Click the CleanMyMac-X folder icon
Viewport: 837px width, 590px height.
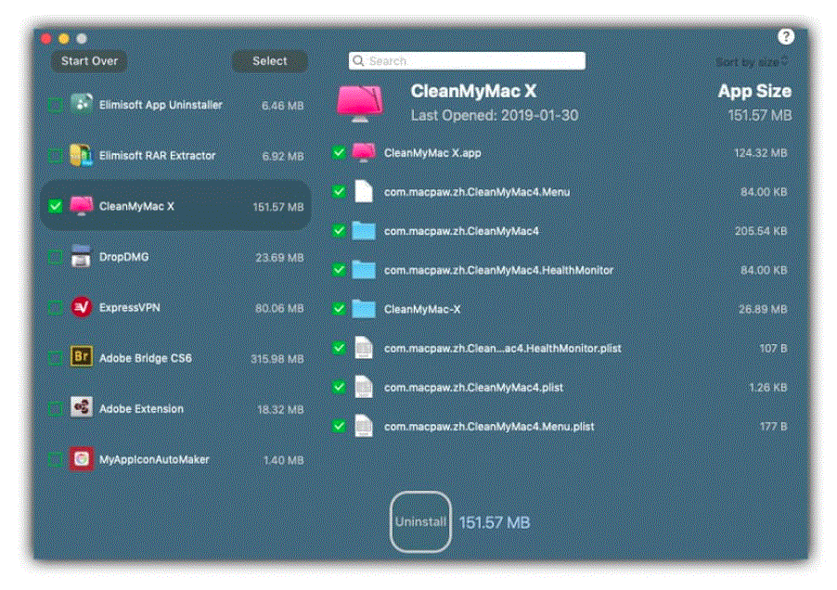[x=364, y=309]
